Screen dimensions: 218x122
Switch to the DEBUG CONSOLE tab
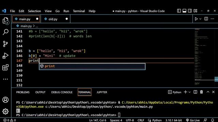[x=62, y=92]
